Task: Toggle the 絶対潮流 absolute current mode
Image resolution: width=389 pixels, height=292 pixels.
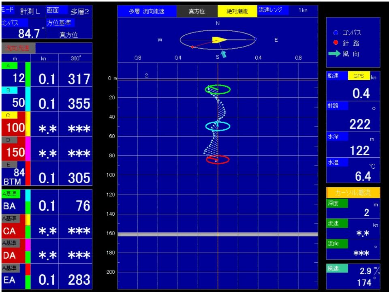Action: pos(237,11)
